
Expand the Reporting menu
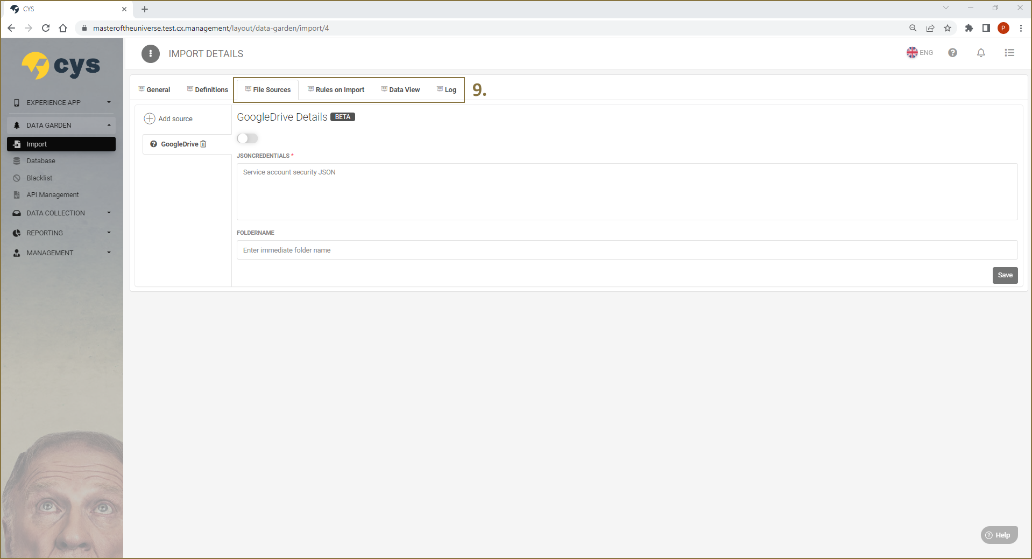coord(61,233)
